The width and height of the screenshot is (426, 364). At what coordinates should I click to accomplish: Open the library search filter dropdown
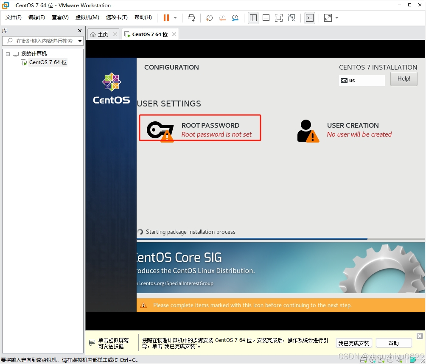80,41
